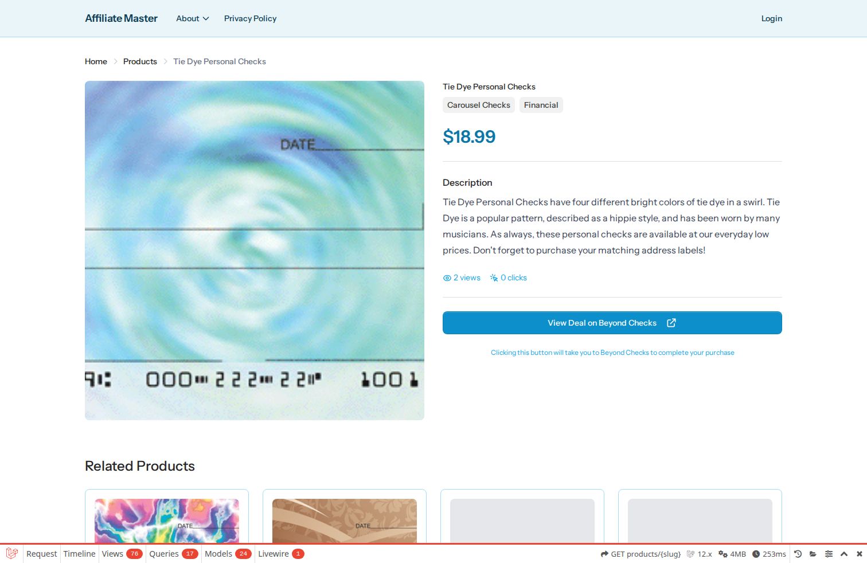
Task: Open the Queries debugbar tab
Action: pos(173,554)
